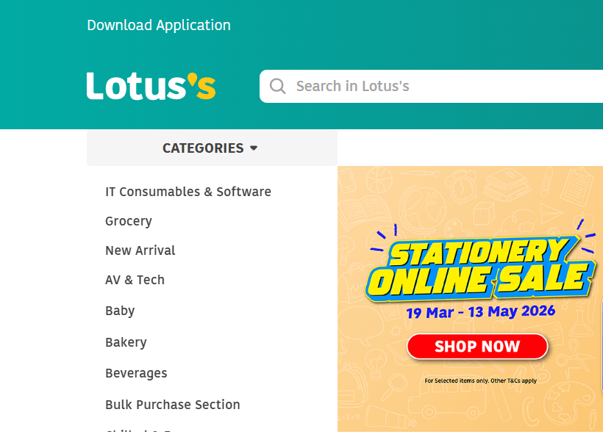
Task: Expand the CATEGORIES dropdown
Action: click(x=212, y=148)
